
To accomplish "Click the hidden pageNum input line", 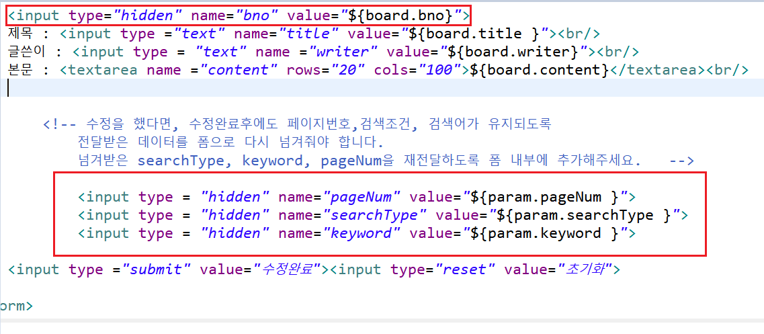I will point(357,198).
